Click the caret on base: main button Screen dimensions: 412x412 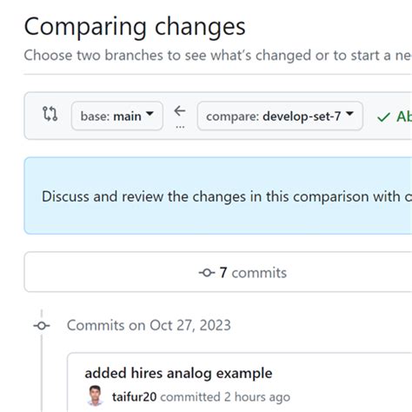click(150, 114)
